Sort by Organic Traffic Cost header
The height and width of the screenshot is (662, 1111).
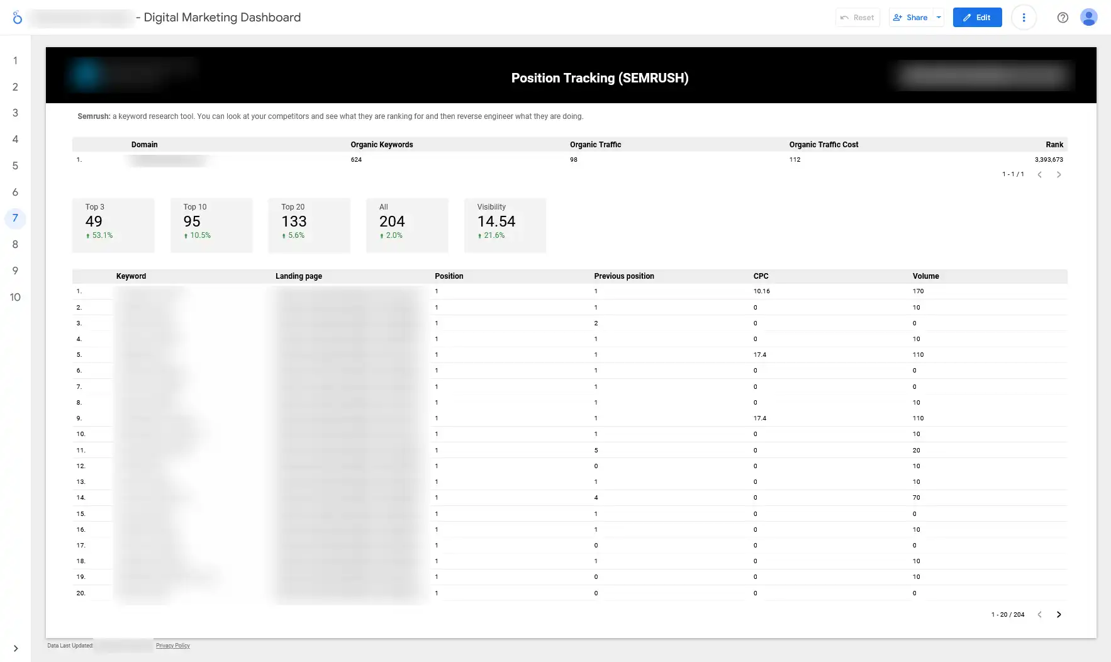[x=823, y=145]
